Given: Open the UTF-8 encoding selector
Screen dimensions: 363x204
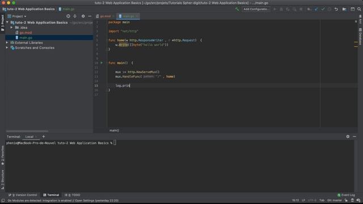Looking at the screenshot, I should 312,200.
